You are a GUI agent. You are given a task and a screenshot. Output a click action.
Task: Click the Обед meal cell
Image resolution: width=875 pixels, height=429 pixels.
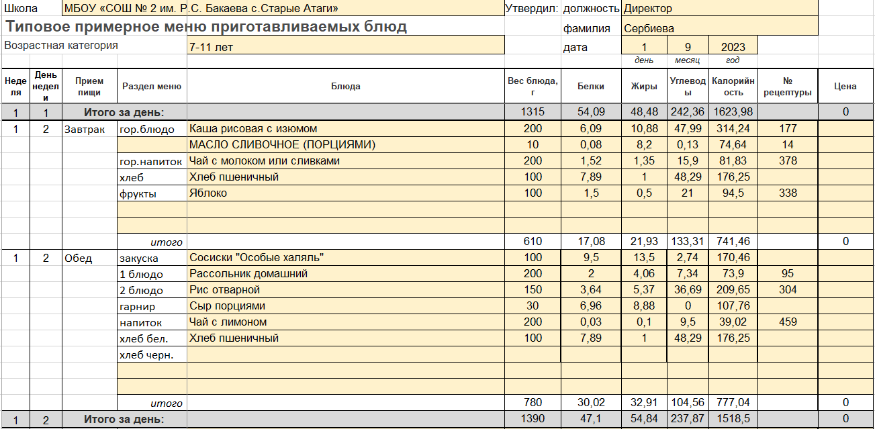89,258
